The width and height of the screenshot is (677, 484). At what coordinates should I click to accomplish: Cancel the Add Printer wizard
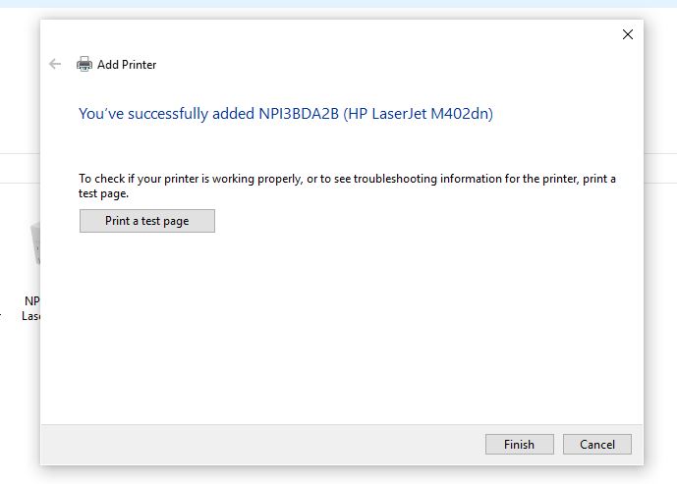(596, 445)
